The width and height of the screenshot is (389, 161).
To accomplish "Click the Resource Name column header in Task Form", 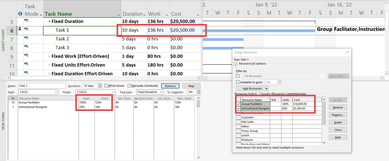I will point(48,98).
